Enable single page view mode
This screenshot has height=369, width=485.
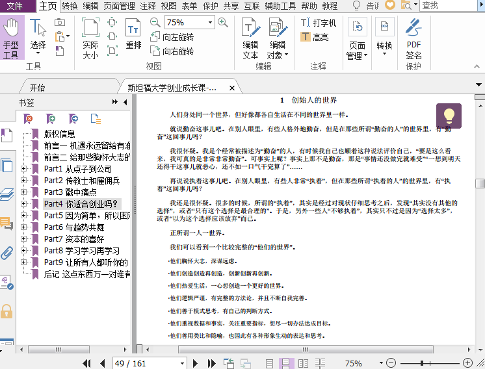pyautogui.click(x=269, y=363)
